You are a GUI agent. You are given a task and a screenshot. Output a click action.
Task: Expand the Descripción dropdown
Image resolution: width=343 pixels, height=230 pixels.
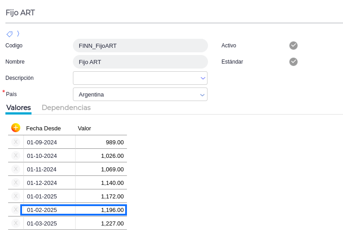point(203,78)
